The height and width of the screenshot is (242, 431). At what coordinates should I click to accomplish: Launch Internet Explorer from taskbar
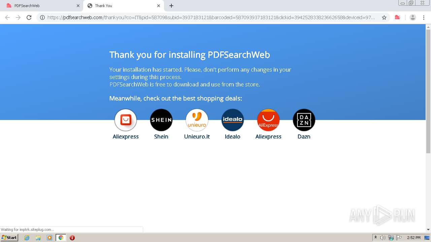coord(27,238)
